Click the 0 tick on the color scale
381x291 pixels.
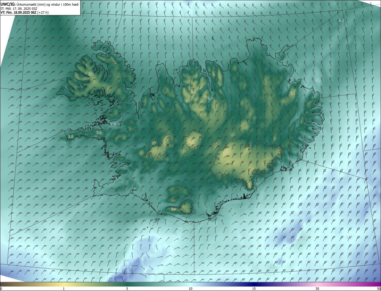click(x=1, y=289)
